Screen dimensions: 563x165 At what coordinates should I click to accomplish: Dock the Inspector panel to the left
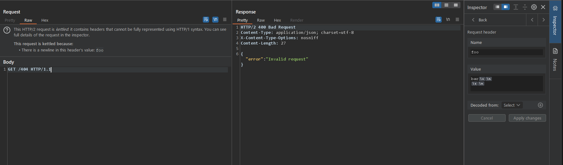[497, 7]
